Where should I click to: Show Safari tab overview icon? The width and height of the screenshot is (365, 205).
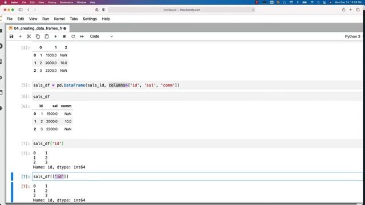point(358,10)
